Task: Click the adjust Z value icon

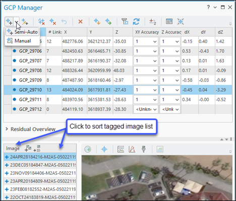Action: coord(153,22)
